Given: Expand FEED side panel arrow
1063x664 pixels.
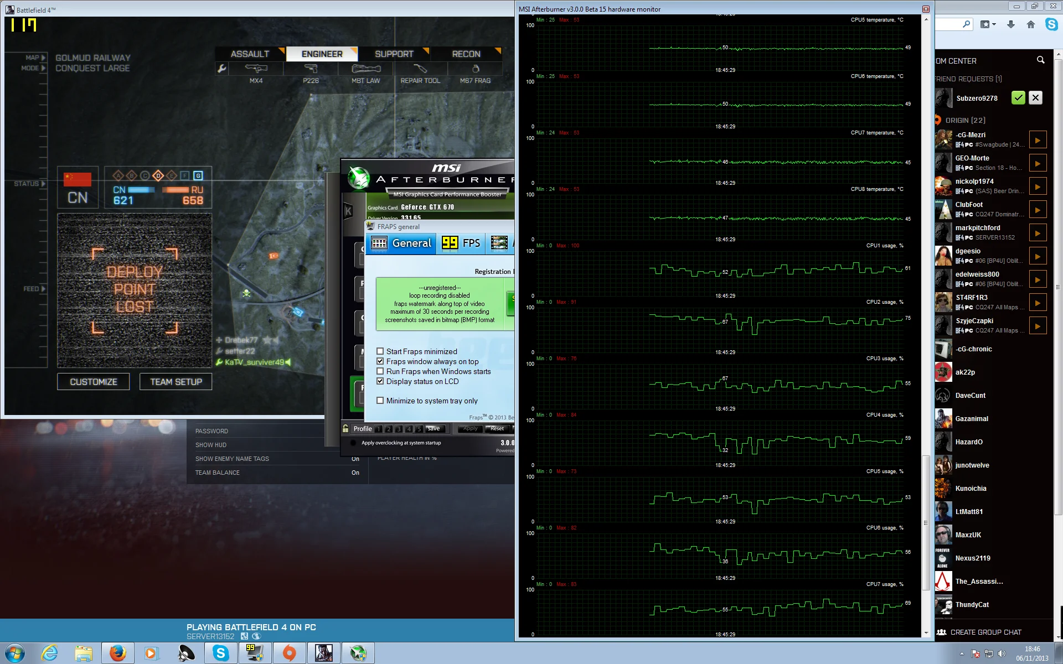Looking at the screenshot, I should click(43, 289).
